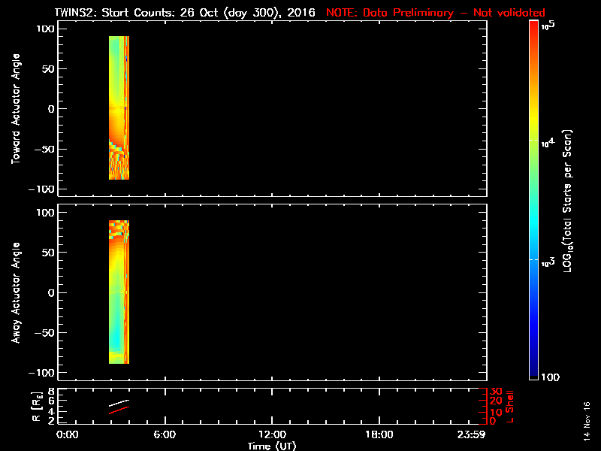Select the 18:00 time axis tick label
Screen dimensions: 601x451
click(378, 435)
